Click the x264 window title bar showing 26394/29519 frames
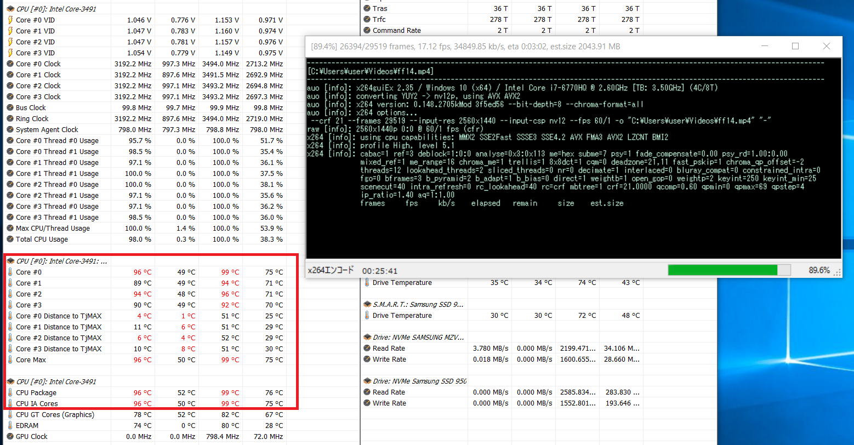 tap(573, 47)
